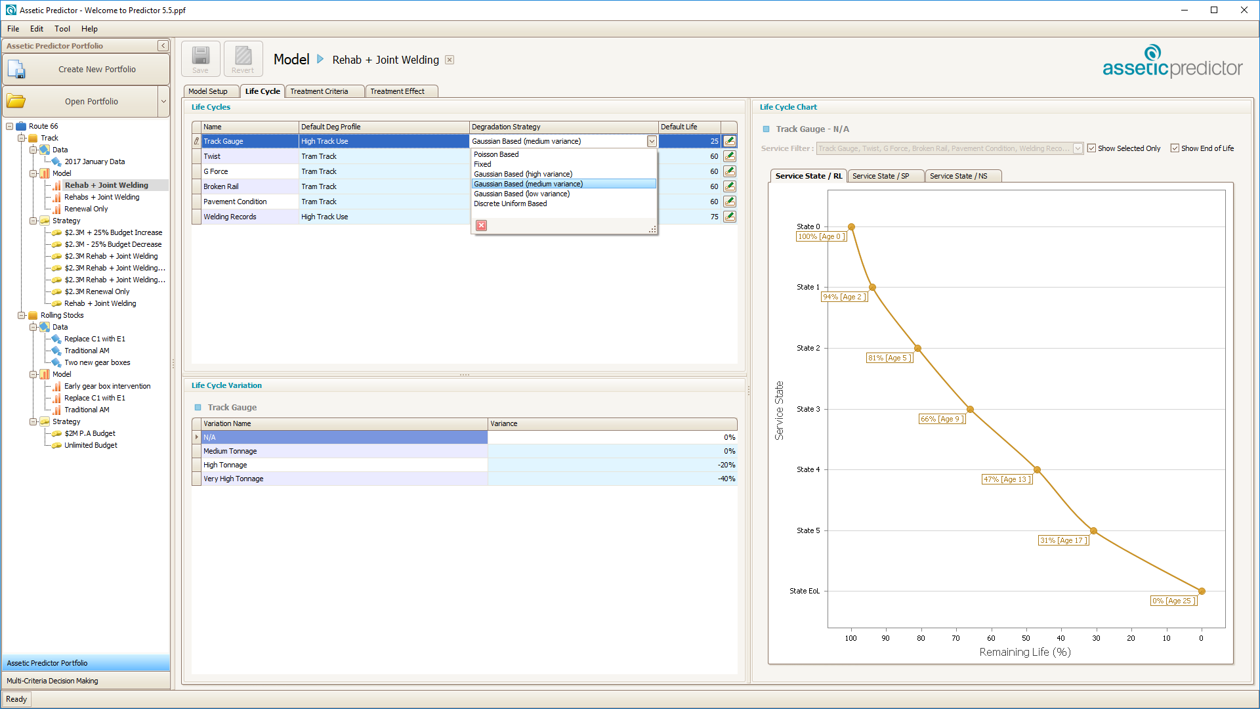Open edit icon for Broken Rail row
The width and height of the screenshot is (1260, 709).
click(x=729, y=186)
